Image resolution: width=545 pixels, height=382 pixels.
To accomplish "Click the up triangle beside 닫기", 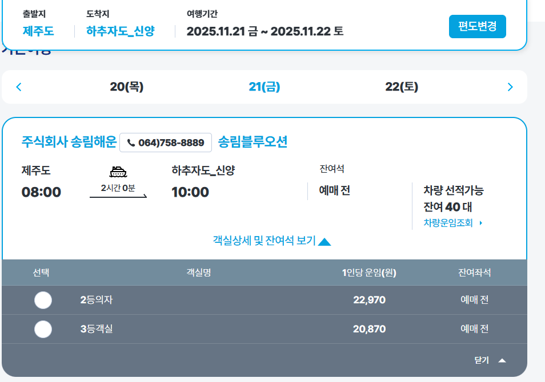I will point(502,360).
